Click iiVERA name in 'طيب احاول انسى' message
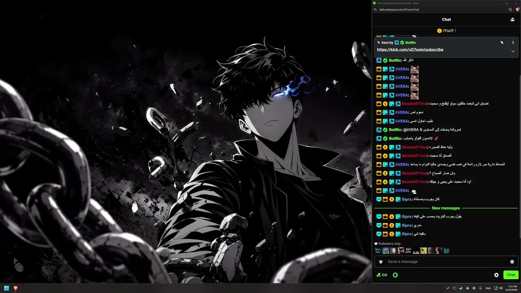521x293 pixels. pos(401,121)
